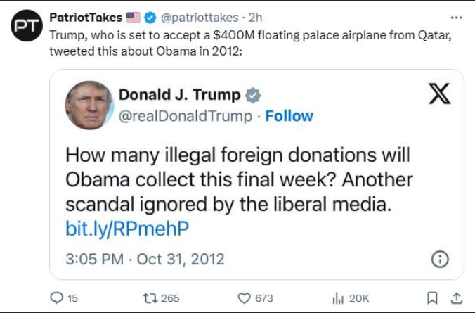Open the three-dot more options menu
Viewport: 475px width, 313px height.
[x=456, y=18]
